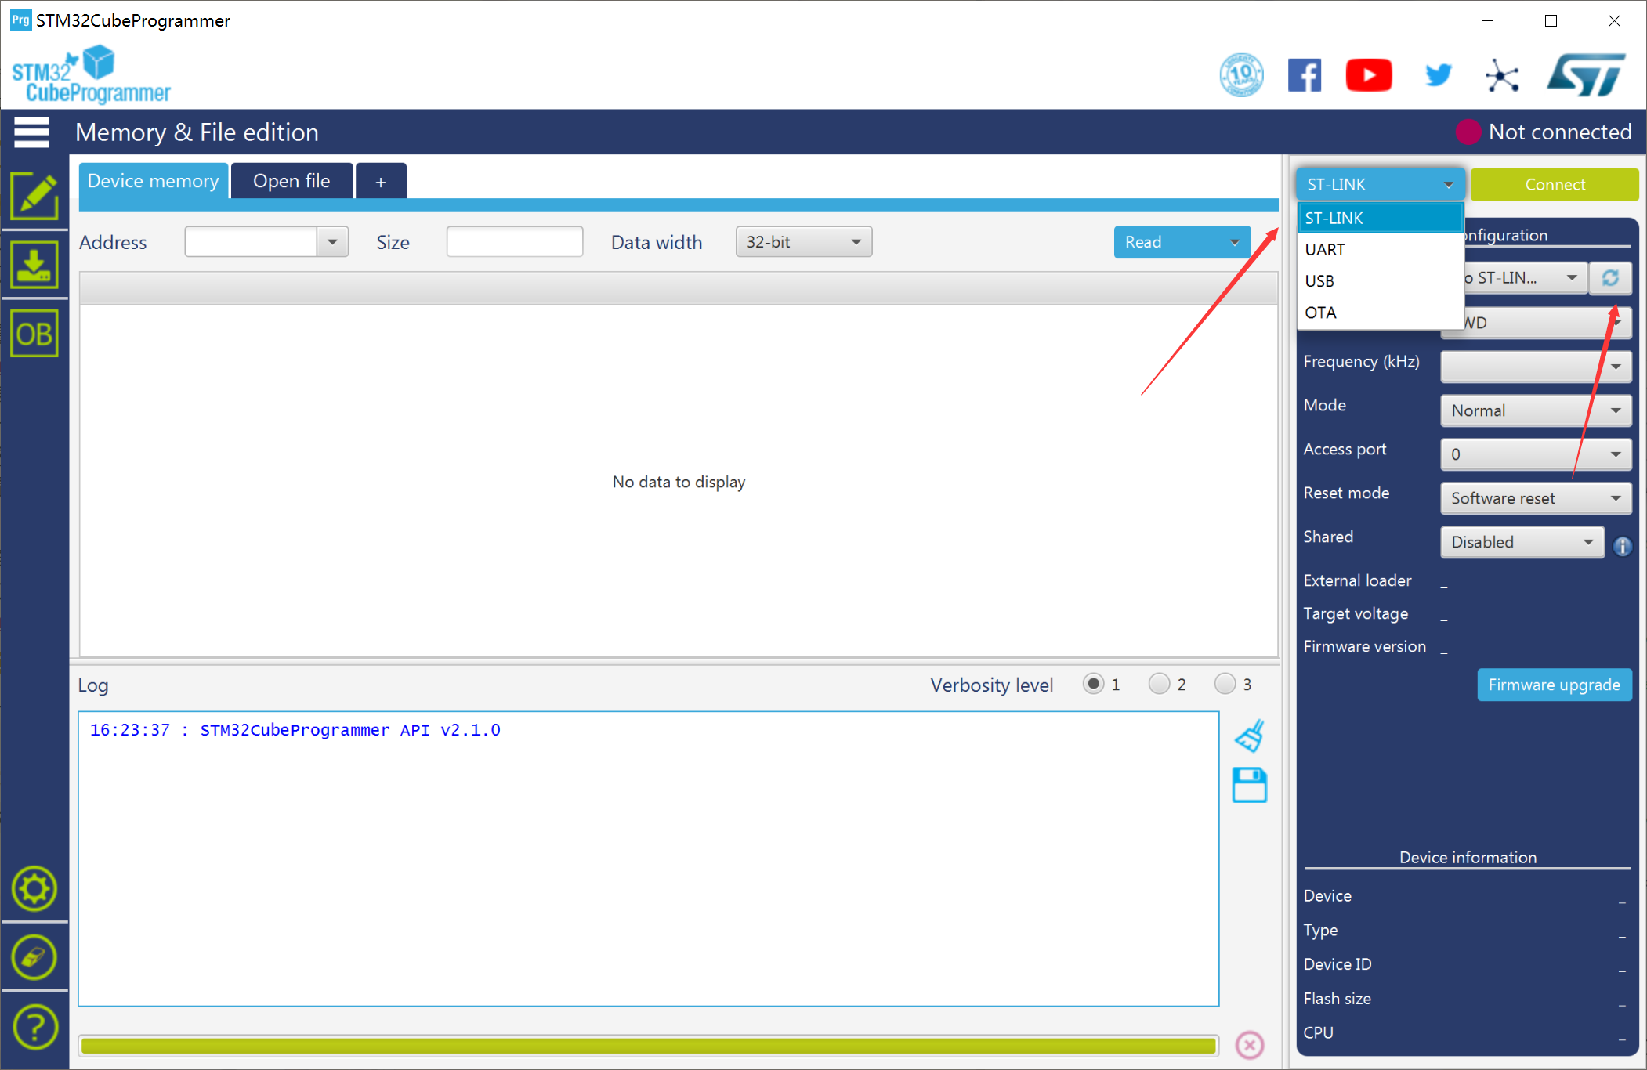Screen dimensions: 1647x1070
Task: Open the YouTube channel icon
Action: point(1368,75)
